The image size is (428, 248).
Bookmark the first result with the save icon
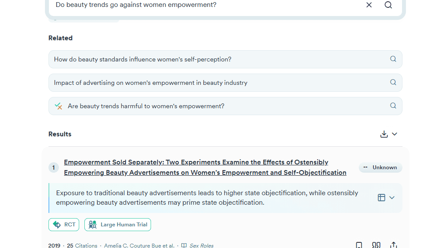point(359,245)
